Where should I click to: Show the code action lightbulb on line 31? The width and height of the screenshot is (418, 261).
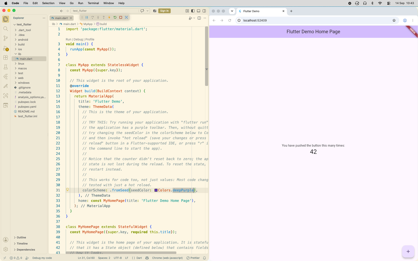pyautogui.click(x=67, y=190)
